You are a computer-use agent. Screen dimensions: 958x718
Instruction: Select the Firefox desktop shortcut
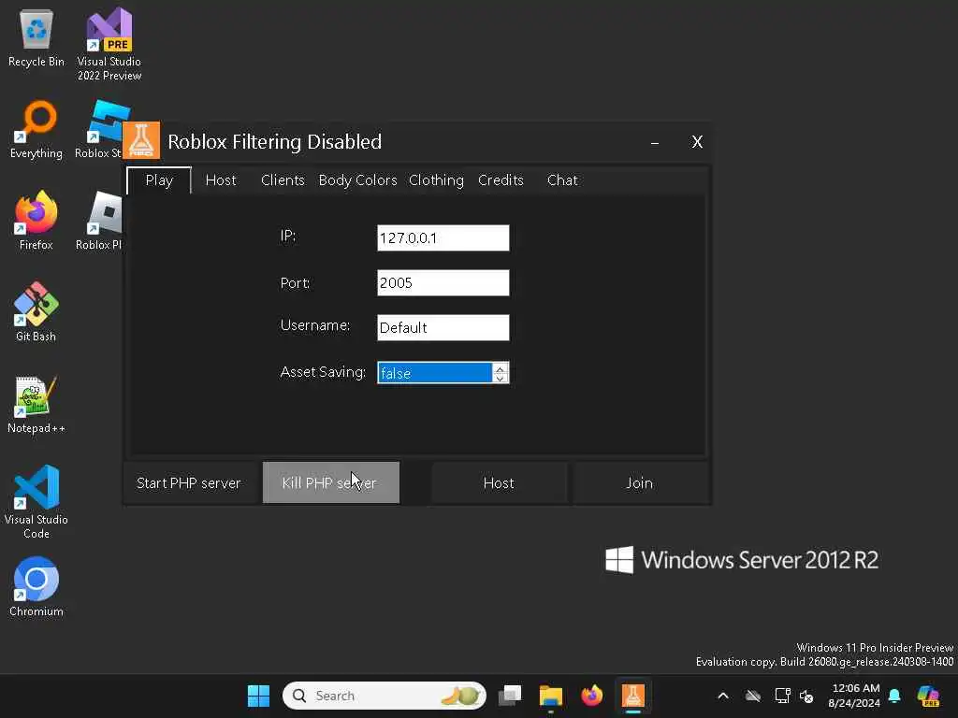[36, 221]
